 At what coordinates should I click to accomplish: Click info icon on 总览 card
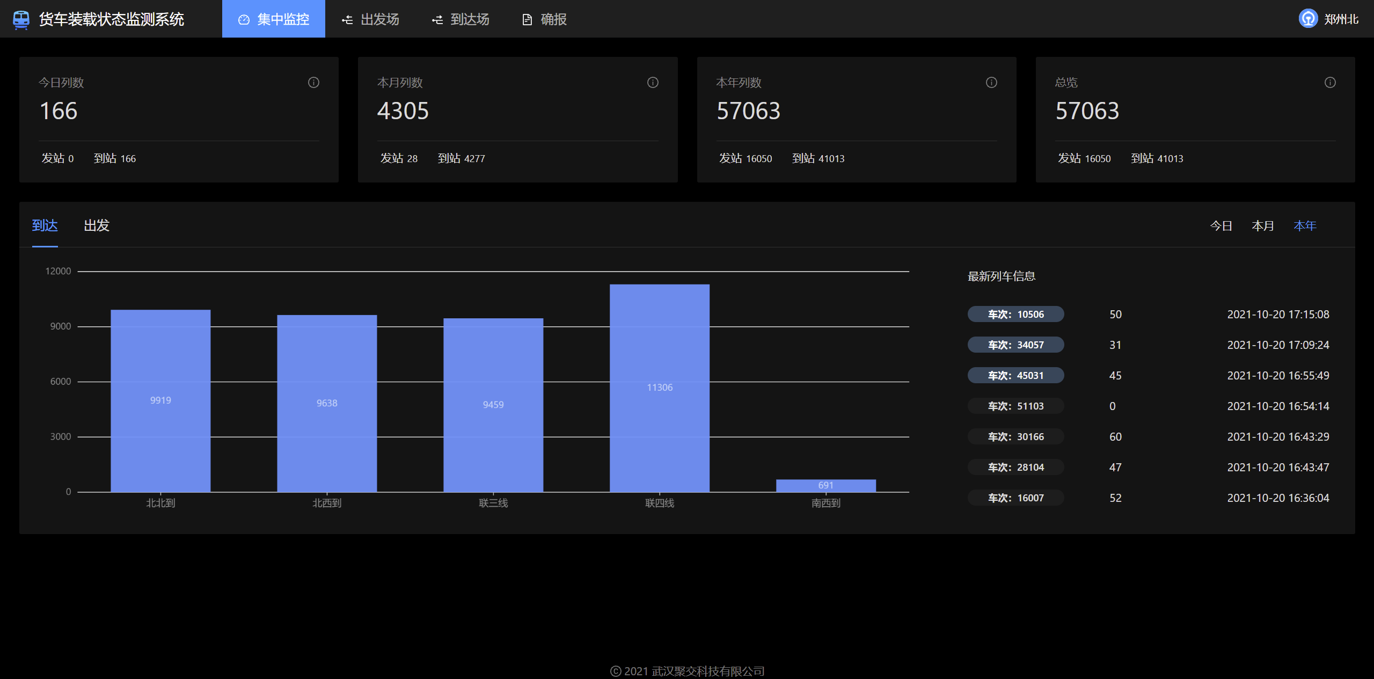[1330, 82]
